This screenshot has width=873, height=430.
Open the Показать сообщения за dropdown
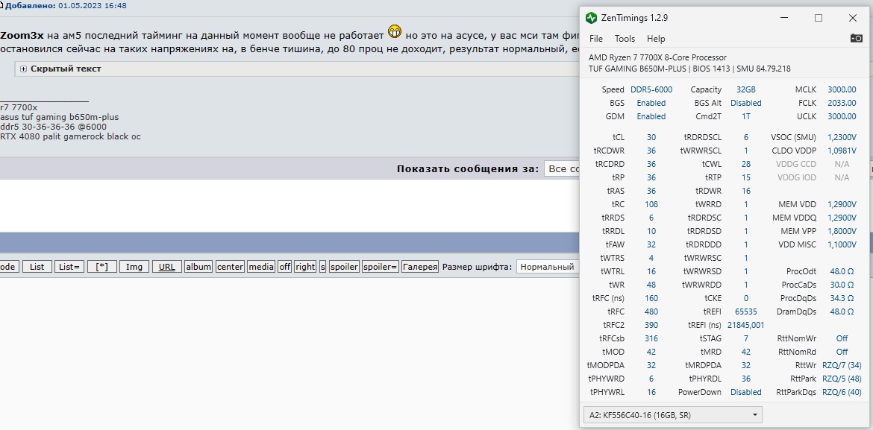click(x=563, y=168)
